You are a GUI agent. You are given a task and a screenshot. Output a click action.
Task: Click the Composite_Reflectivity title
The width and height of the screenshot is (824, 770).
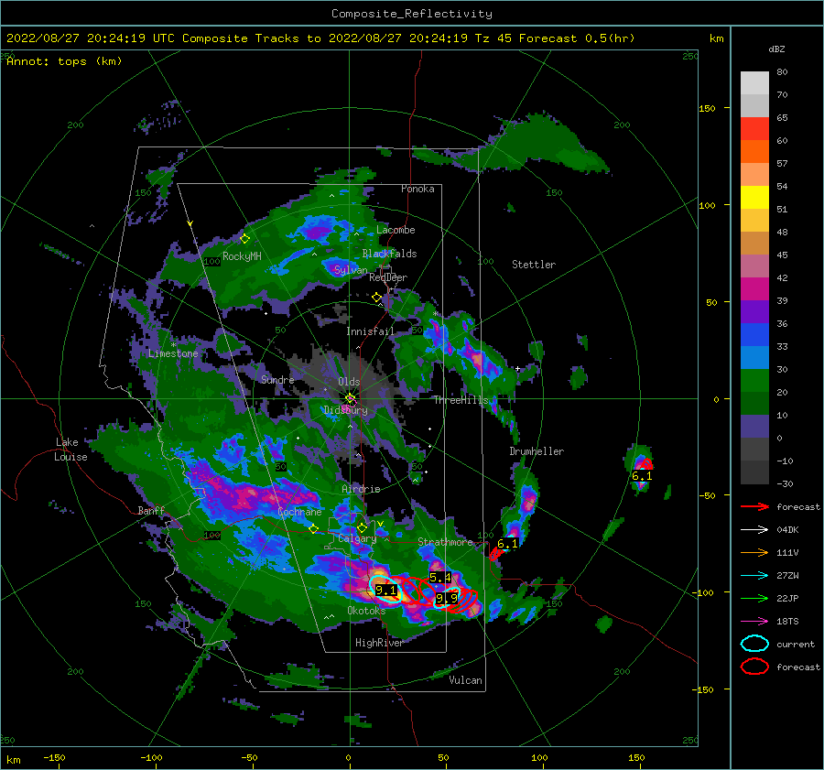click(412, 14)
